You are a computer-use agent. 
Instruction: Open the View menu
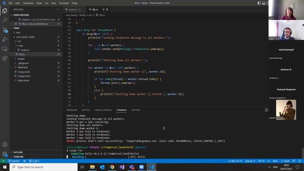(39, 3)
